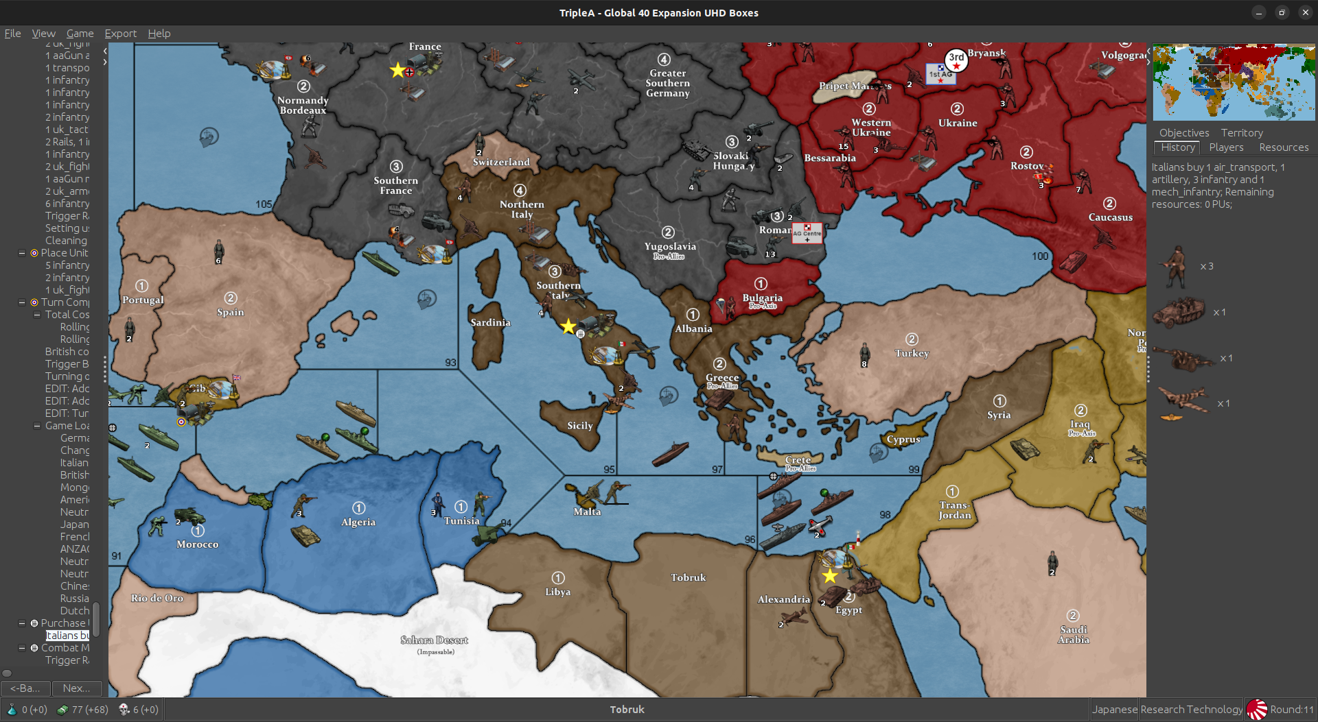Select the mech infantry halftrack icon in purchase list

(1179, 313)
